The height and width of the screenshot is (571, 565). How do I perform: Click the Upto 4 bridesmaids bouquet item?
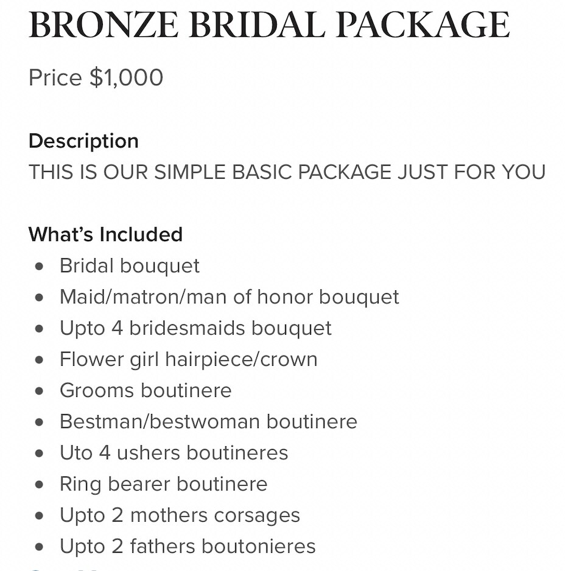coord(195,328)
